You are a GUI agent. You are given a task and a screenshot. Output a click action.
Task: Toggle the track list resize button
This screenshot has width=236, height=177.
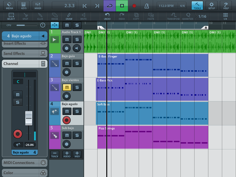pyautogui.click(x=55, y=25)
